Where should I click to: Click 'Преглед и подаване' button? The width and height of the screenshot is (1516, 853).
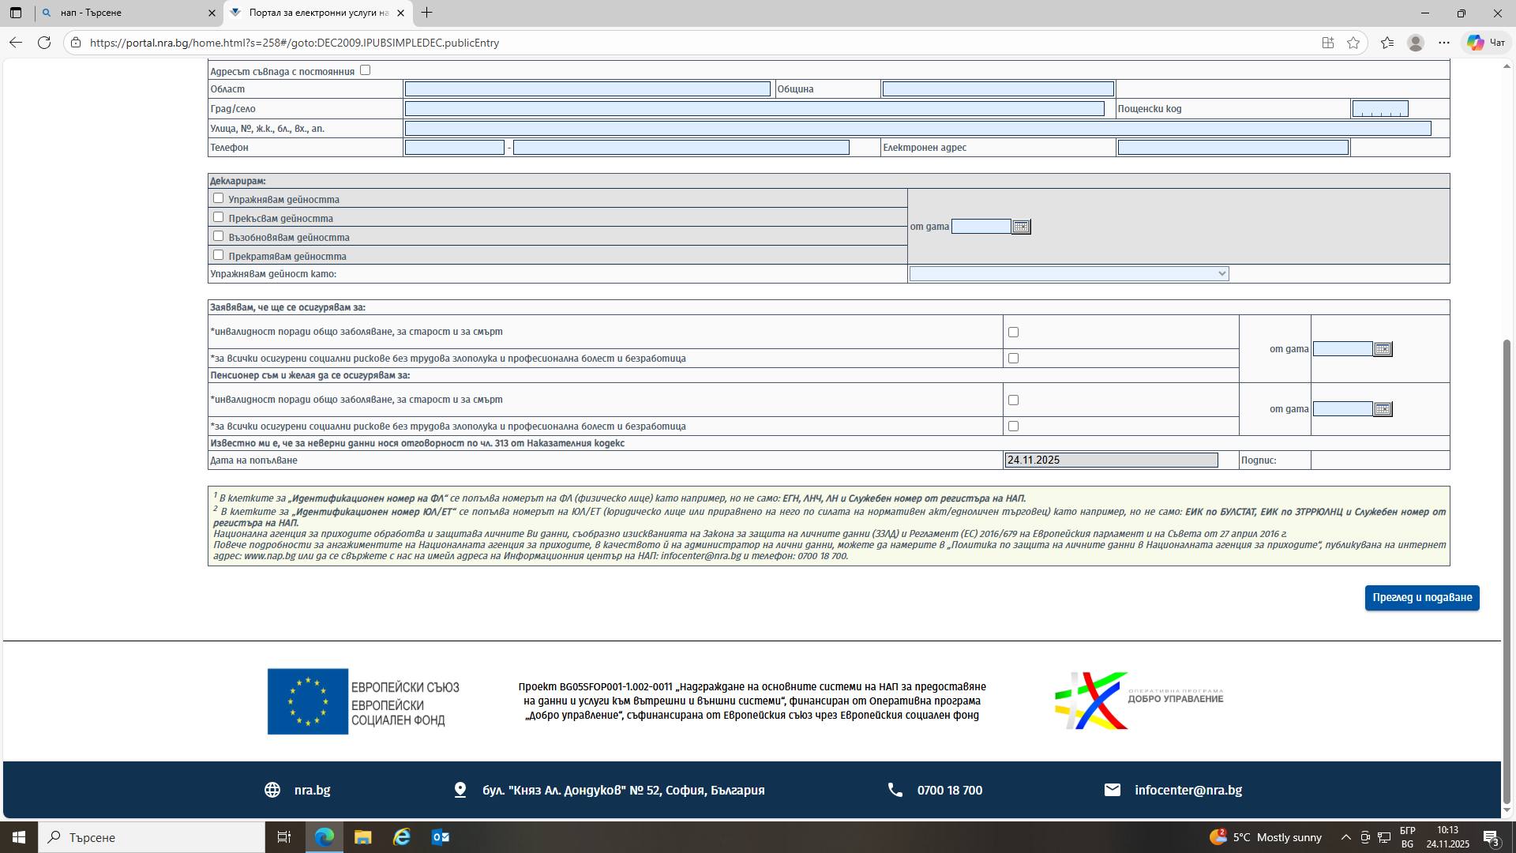pyautogui.click(x=1422, y=598)
